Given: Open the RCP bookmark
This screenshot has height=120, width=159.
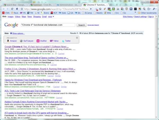Looking at the screenshot, I should pos(54,13).
